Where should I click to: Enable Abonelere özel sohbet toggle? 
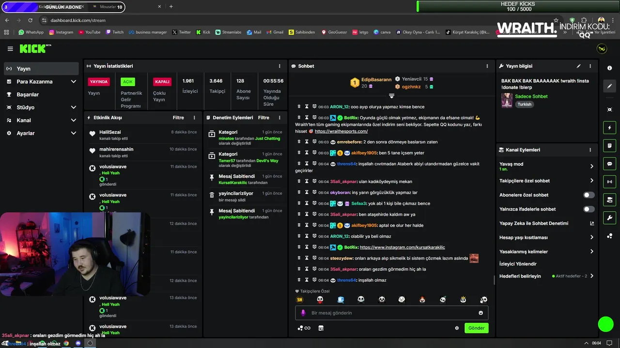point(589,195)
